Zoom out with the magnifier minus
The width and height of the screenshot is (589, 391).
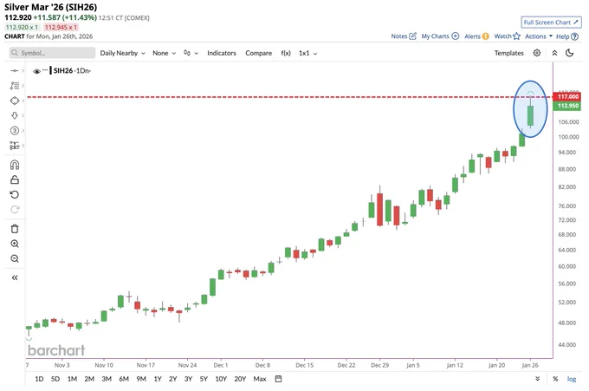tap(14, 258)
